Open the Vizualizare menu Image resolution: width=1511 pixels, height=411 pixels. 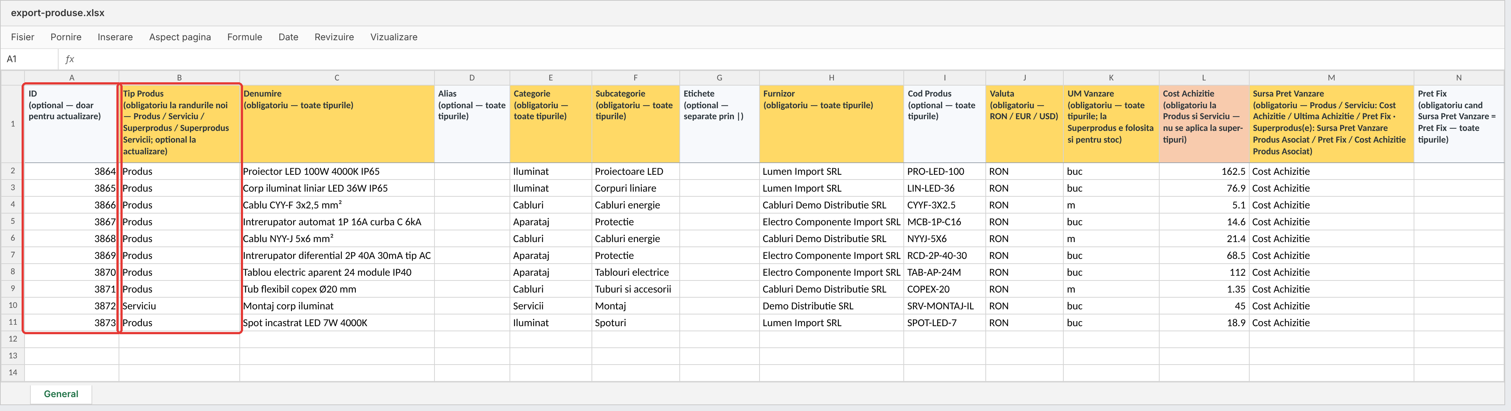(393, 37)
